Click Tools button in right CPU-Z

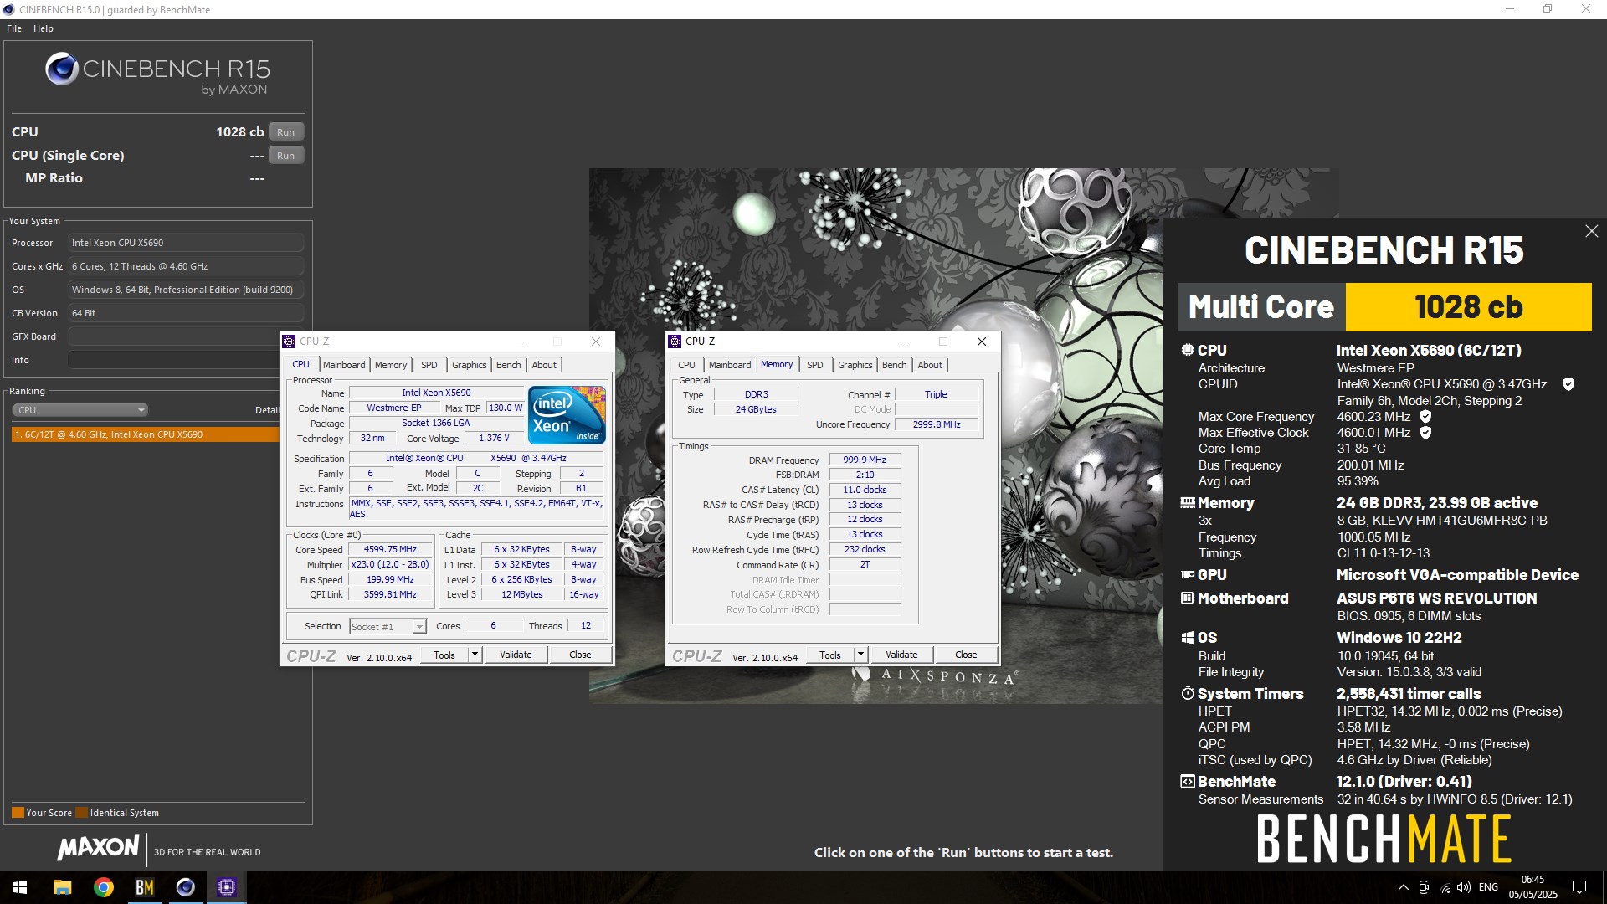pos(830,655)
